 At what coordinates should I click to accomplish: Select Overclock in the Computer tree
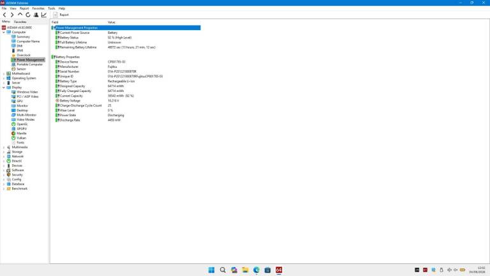click(24, 55)
